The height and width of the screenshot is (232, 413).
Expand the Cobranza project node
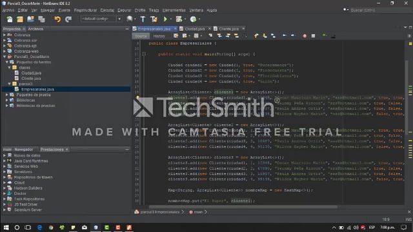(5, 35)
